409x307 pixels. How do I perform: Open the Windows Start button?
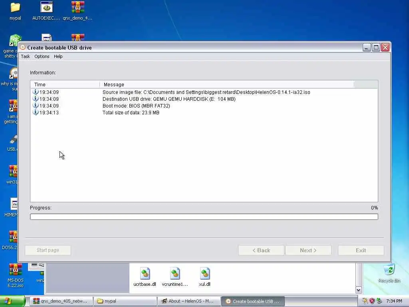pos(12,301)
